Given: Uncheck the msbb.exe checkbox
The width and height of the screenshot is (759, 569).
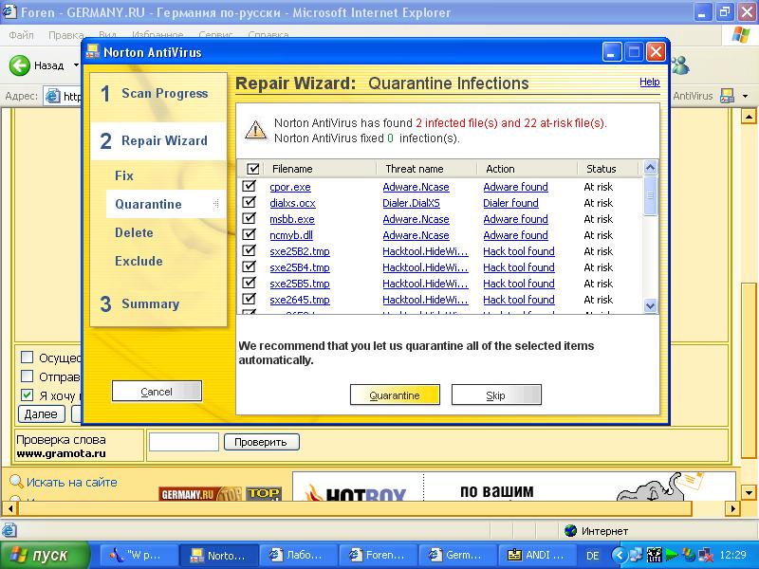Looking at the screenshot, I should 250,218.
